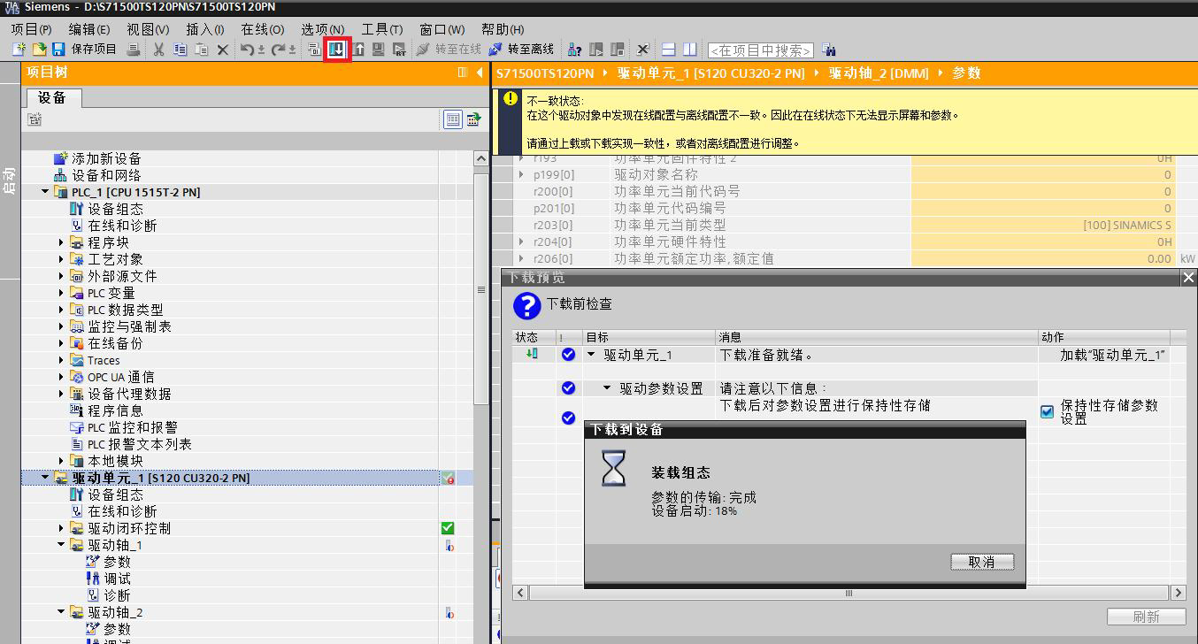
Task: Click 转至离线 go offline button
Action: point(521,50)
